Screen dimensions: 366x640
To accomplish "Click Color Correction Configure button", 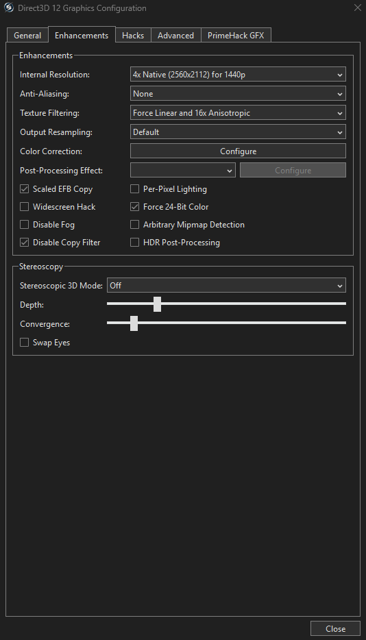I will [x=238, y=151].
